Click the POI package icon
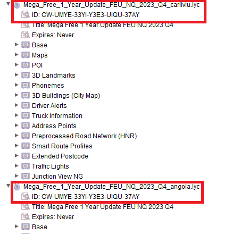The height and width of the screenshot is (234, 232). pos(26,65)
